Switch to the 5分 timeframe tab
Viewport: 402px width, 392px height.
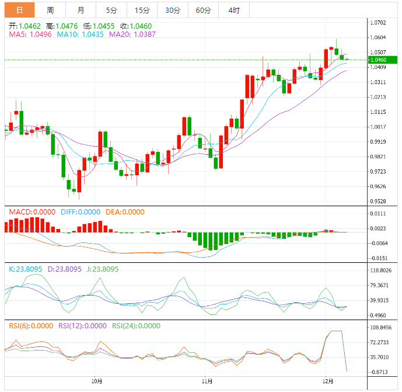point(111,11)
